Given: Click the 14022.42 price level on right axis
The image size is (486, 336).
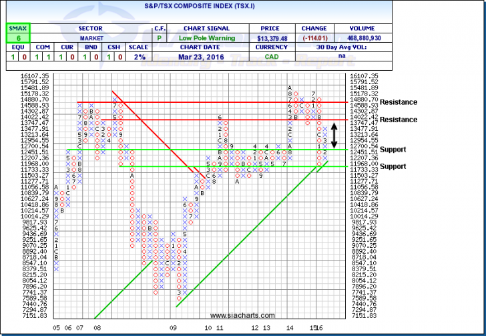Looking at the screenshot, I should pyautogui.click(x=360, y=118).
